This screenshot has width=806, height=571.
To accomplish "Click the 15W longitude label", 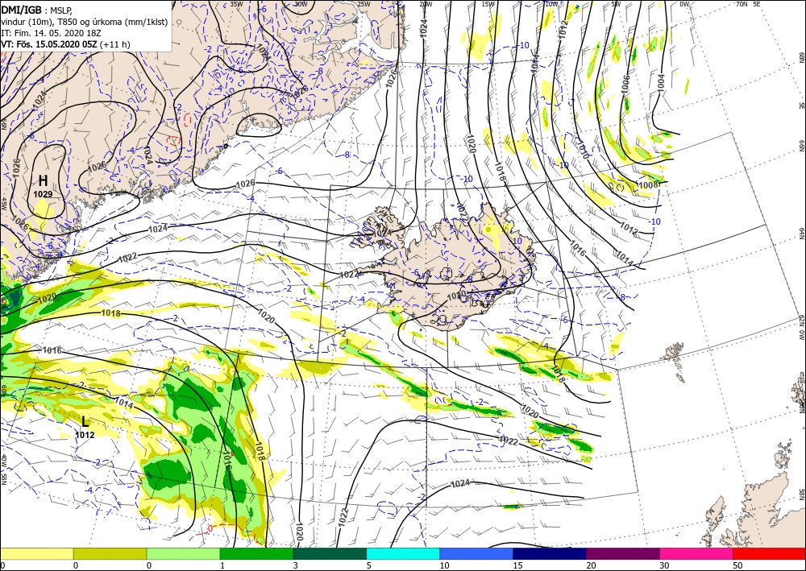I will click(488, 4).
